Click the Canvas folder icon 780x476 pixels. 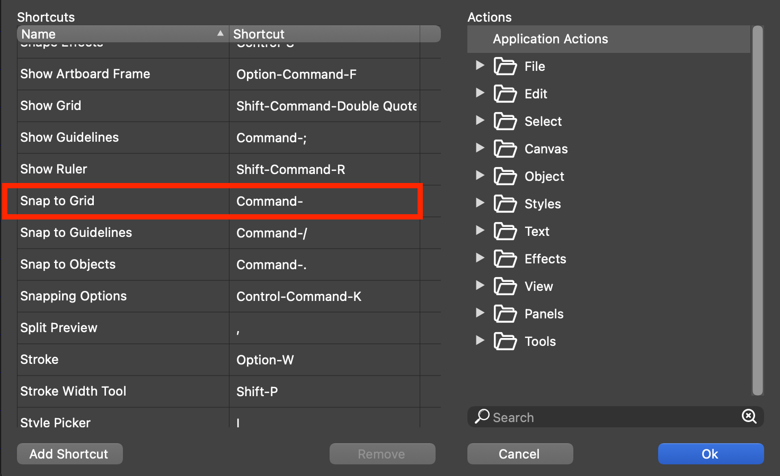pyautogui.click(x=505, y=149)
